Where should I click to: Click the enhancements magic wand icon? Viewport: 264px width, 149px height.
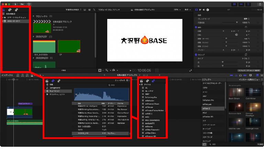[x=107, y=70]
